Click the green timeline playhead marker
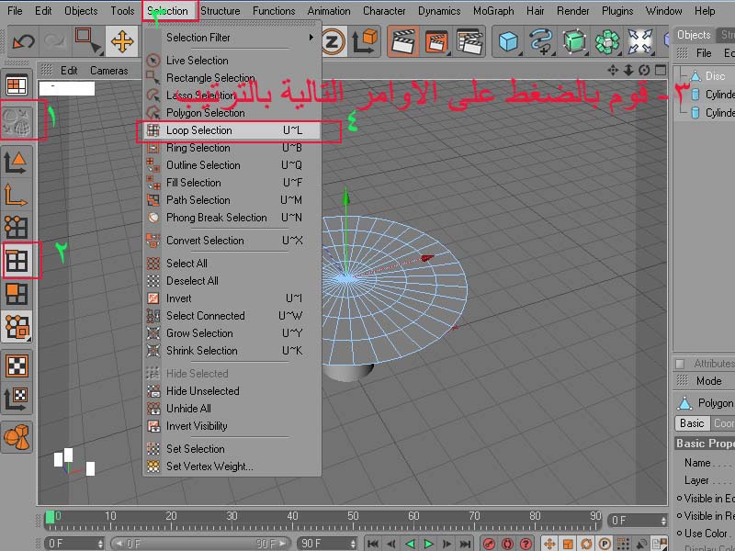This screenshot has height=551, width=735. pyautogui.click(x=50, y=517)
